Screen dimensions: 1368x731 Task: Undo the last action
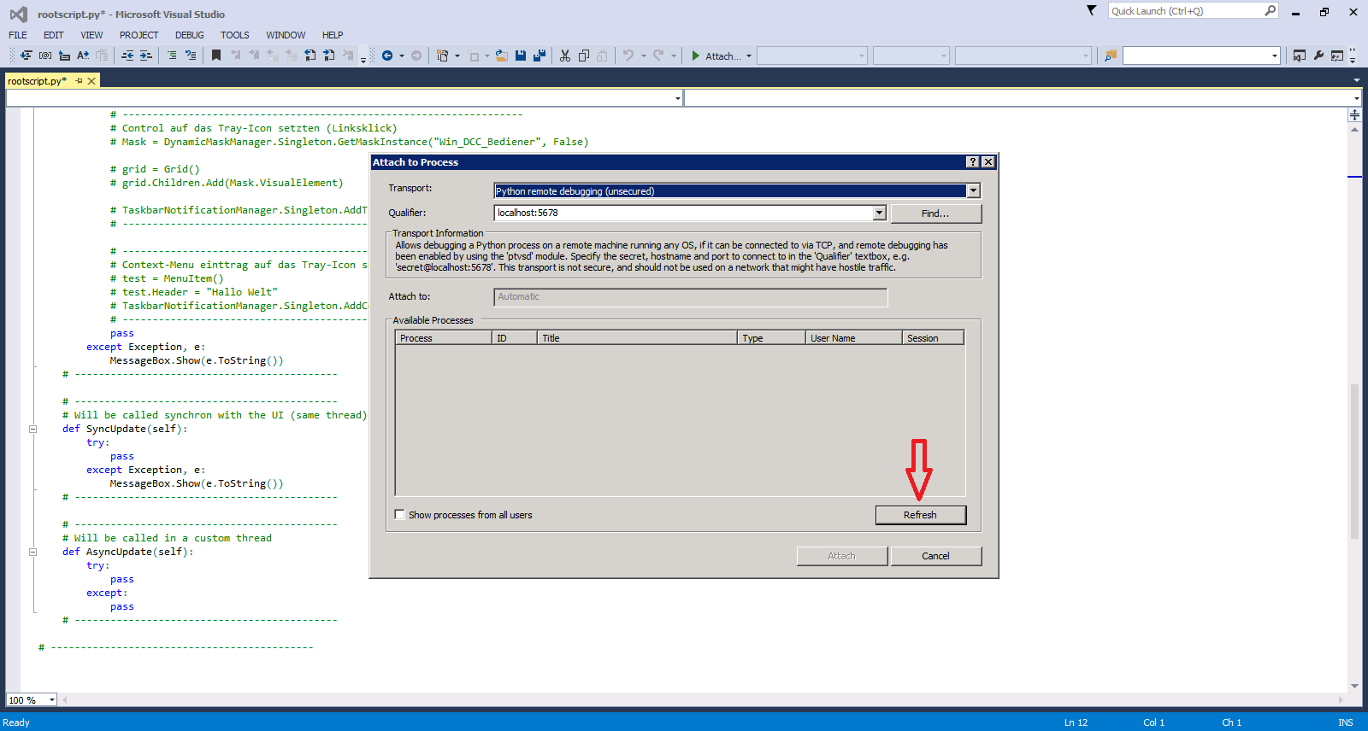pos(628,56)
